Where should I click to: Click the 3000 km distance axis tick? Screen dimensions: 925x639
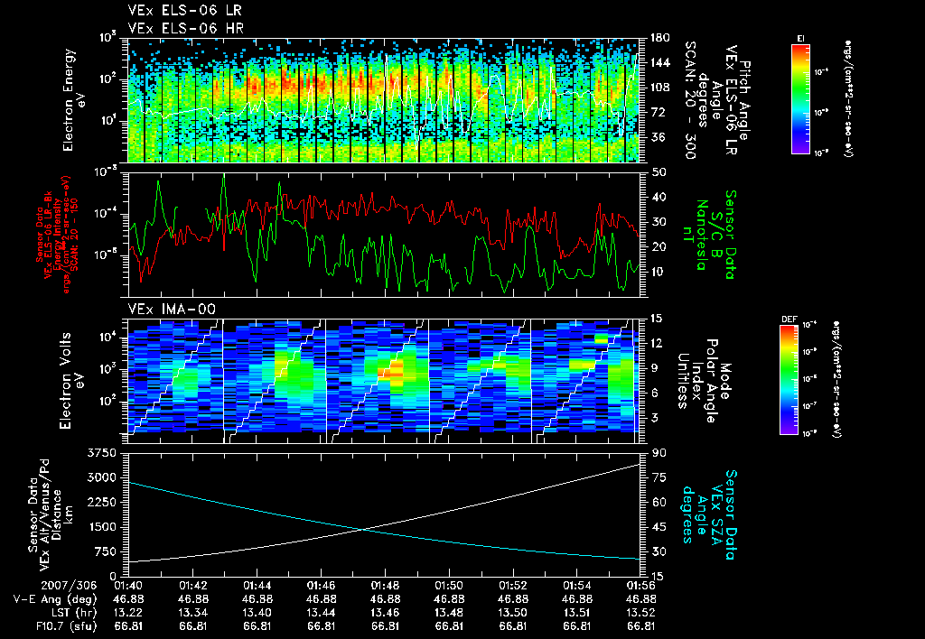[x=102, y=478]
